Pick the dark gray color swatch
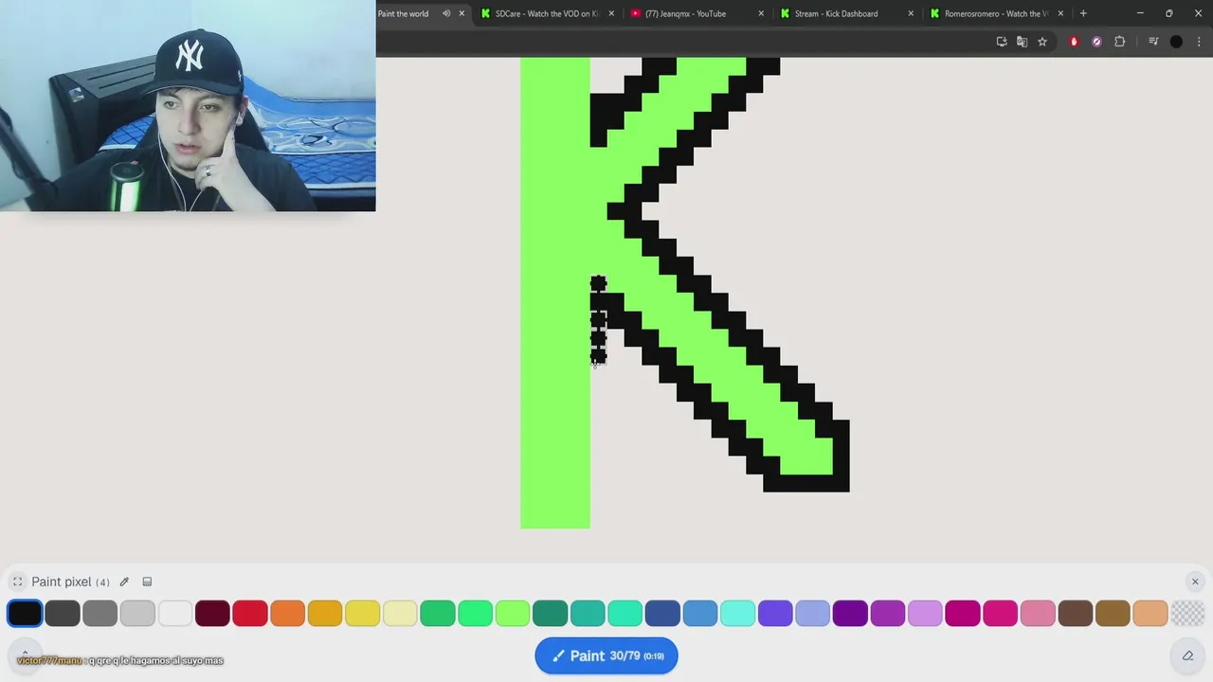This screenshot has width=1213, height=682. (63, 613)
